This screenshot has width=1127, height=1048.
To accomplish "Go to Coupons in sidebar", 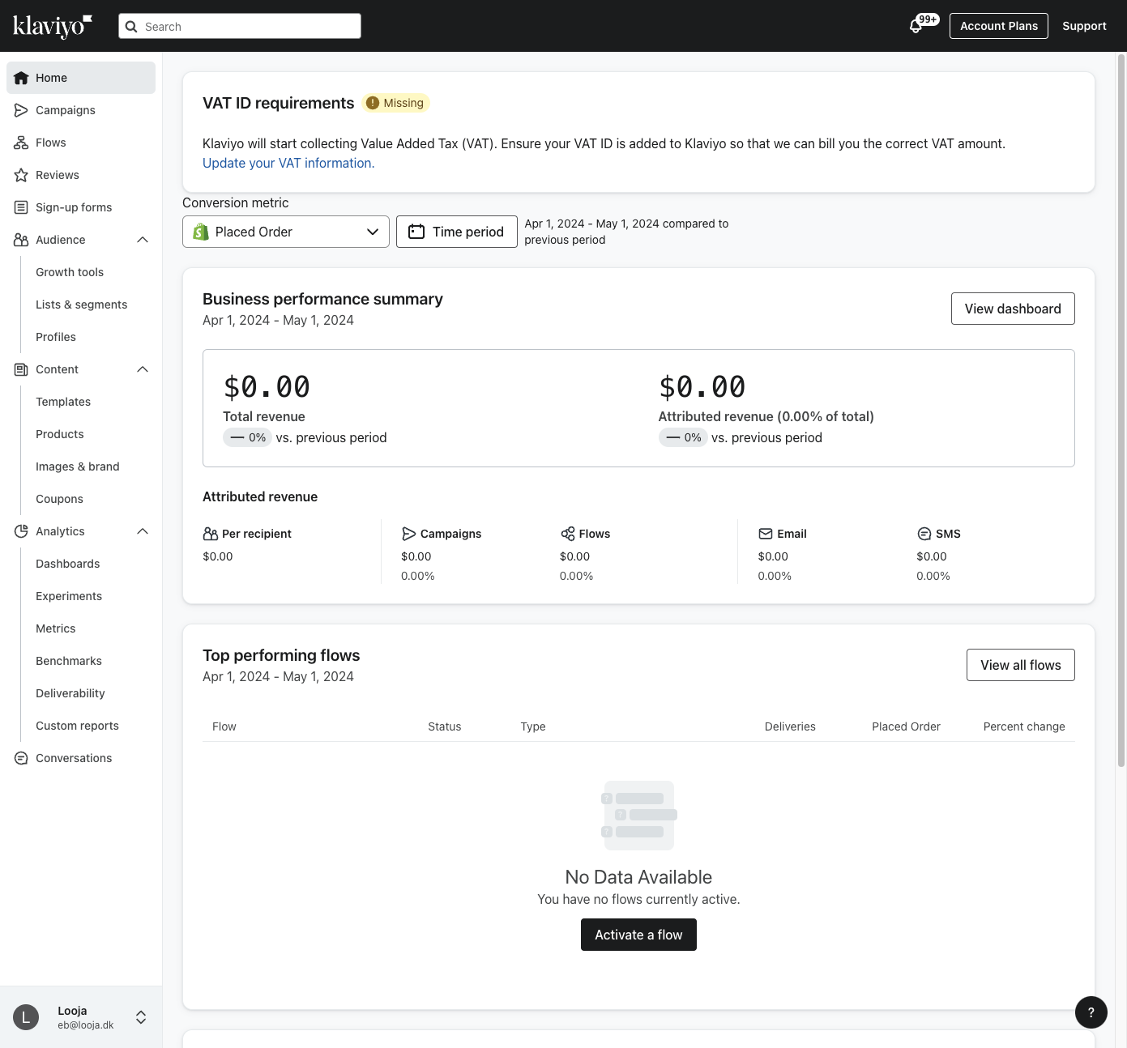I will pyautogui.click(x=59, y=499).
